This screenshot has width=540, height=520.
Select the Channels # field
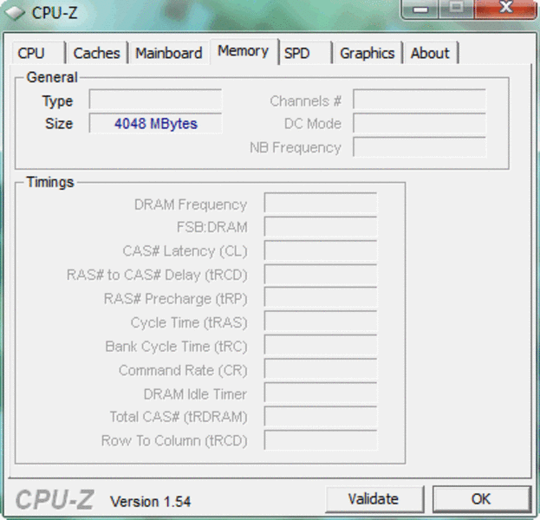pyautogui.click(x=419, y=101)
